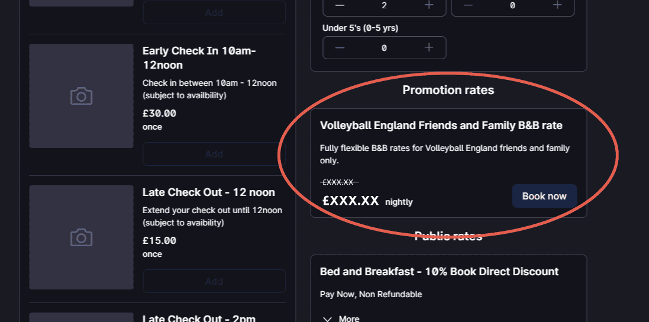The image size is (649, 322).
Task: Add the Early Check In 10am-12noon extra
Action: (x=214, y=154)
